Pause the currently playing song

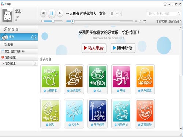[52, 13]
